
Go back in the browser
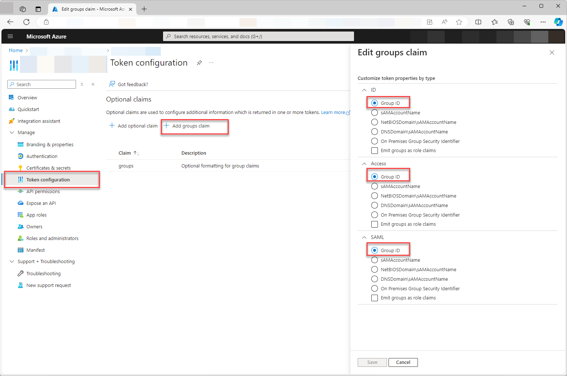(x=10, y=22)
